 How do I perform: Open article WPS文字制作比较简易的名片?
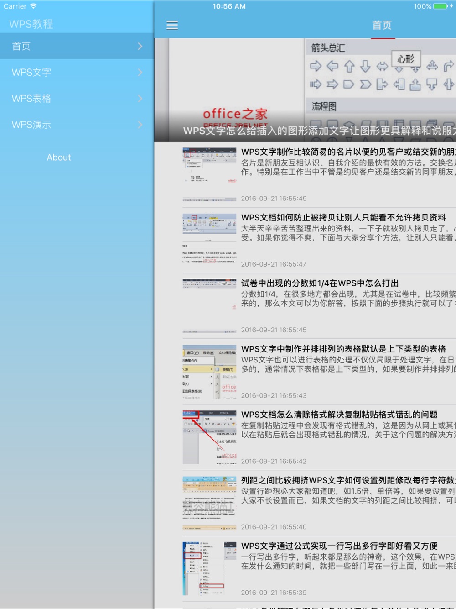[348, 152]
